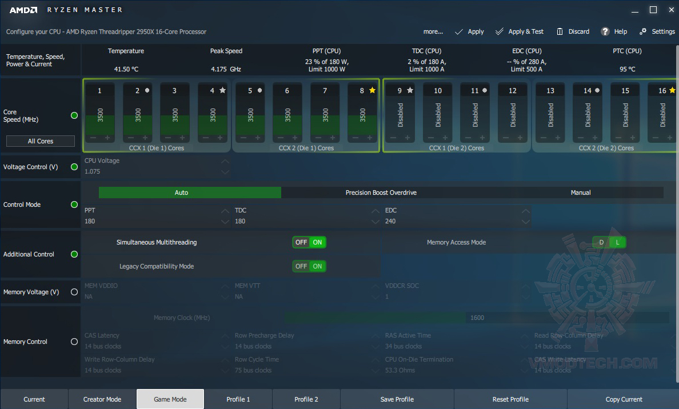Screen dimensions: 679x409
Task: Click the Apply & Test checkmark icon
Action: (x=500, y=31)
